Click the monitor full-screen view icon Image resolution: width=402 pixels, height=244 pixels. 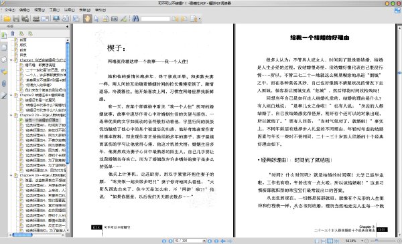pyautogui.click(x=56, y=19)
